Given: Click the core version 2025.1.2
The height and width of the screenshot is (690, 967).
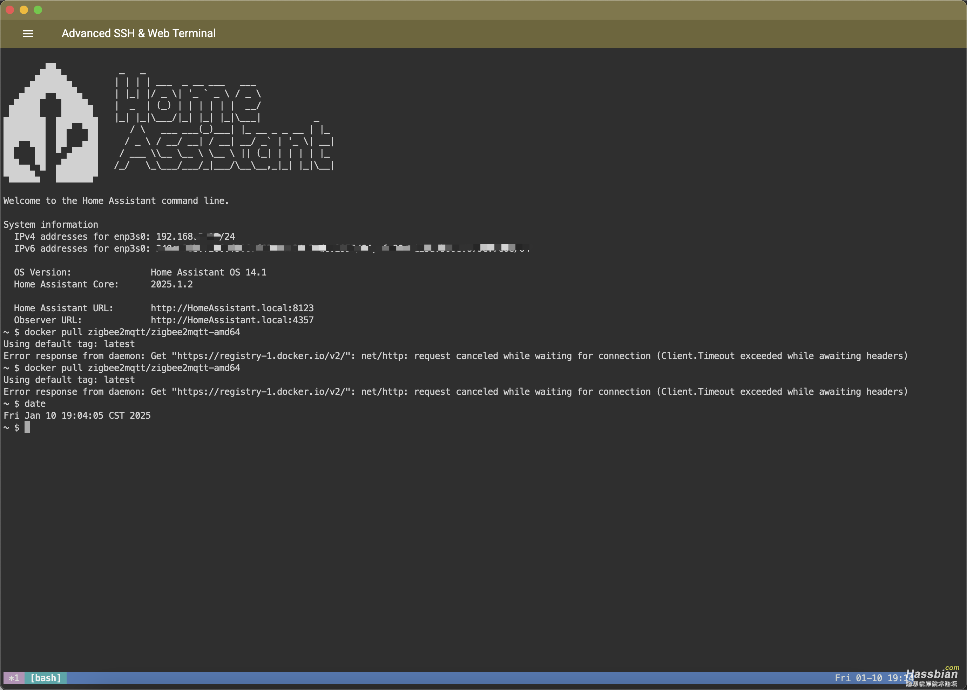Looking at the screenshot, I should [x=171, y=284].
